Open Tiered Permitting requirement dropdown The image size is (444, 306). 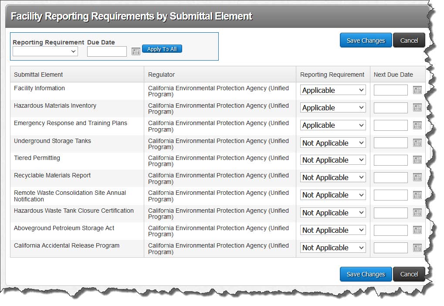tap(333, 160)
